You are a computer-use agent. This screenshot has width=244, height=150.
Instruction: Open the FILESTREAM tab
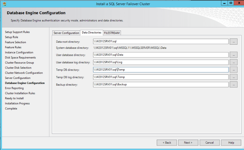pos(112,33)
